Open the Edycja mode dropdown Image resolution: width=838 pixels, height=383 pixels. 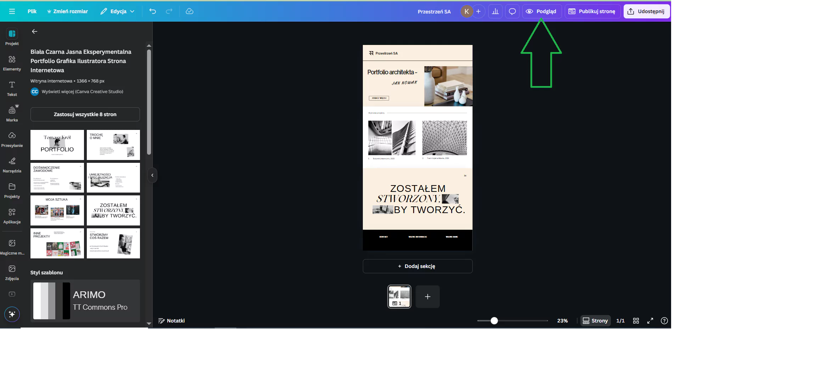point(118,11)
